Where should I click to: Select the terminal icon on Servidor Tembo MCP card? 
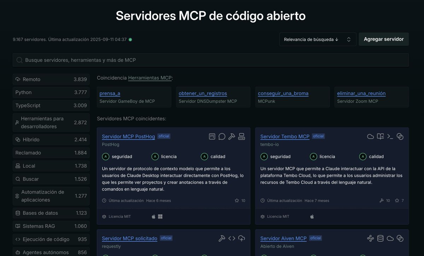coord(390,136)
